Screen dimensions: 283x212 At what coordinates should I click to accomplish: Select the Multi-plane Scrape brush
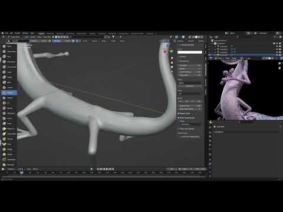9,113
